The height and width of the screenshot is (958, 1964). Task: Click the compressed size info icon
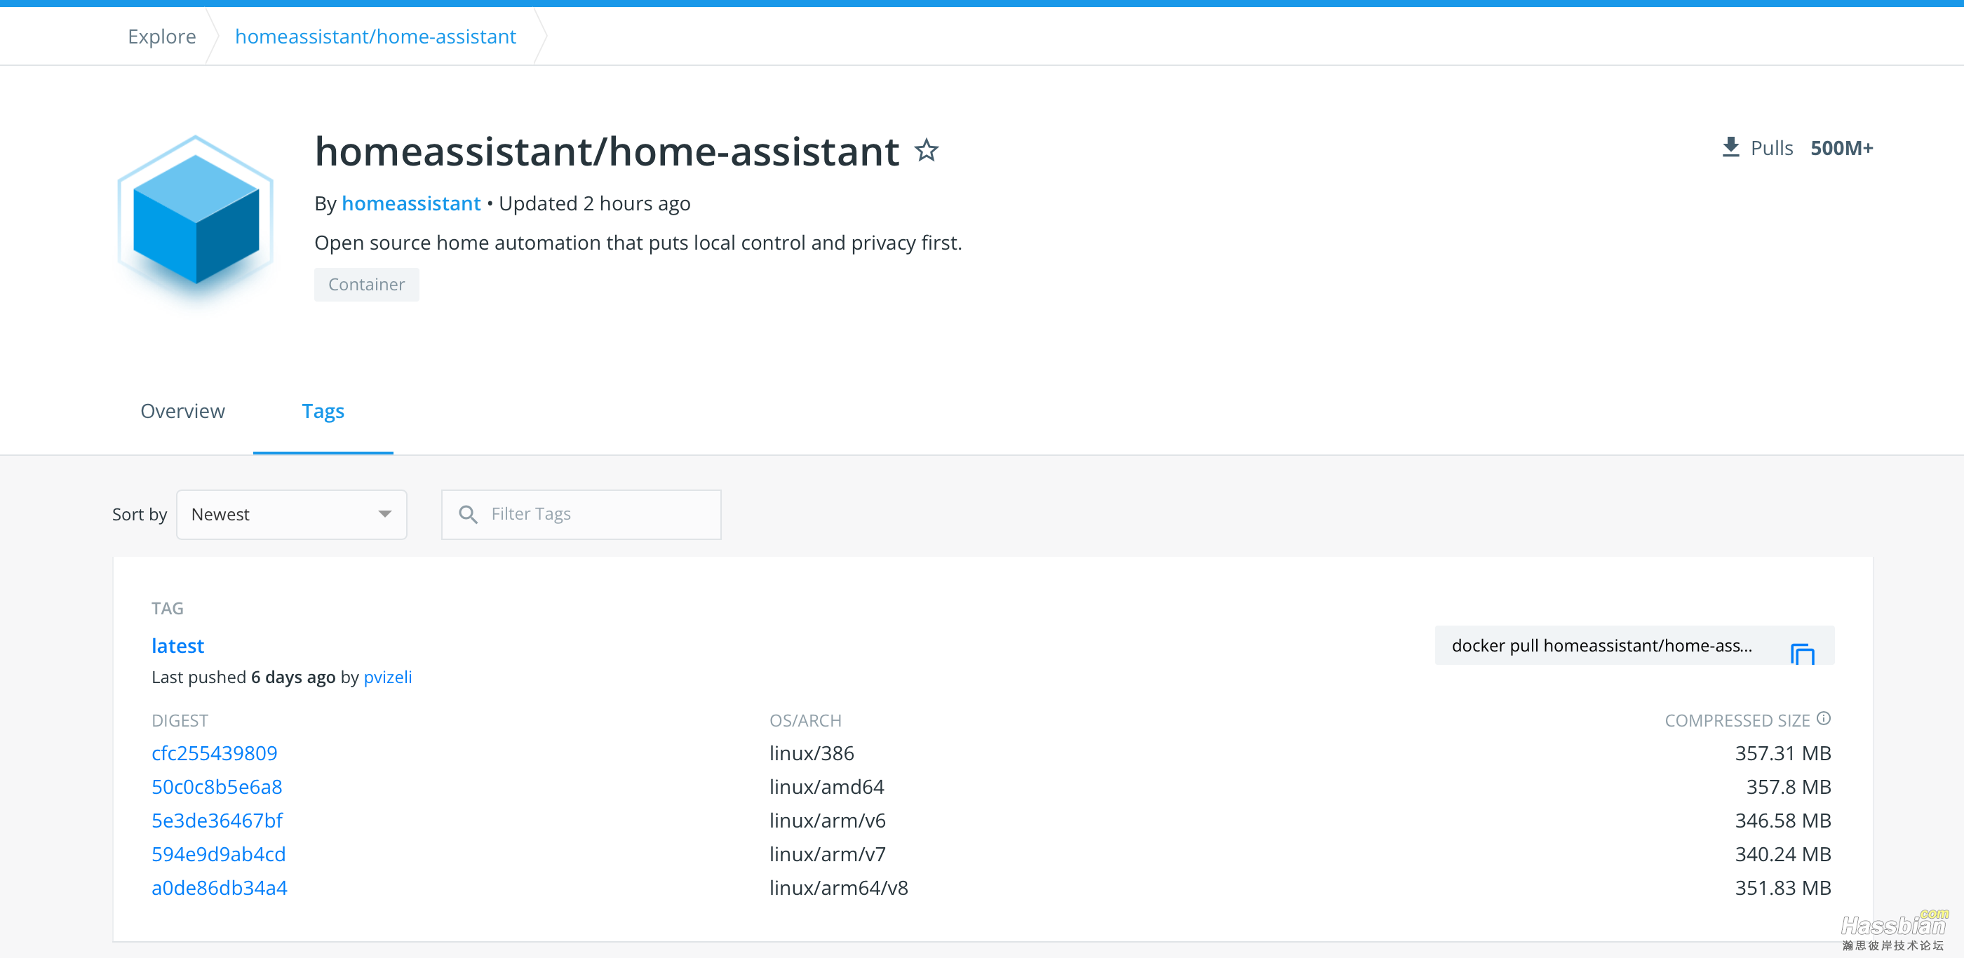point(1824,718)
